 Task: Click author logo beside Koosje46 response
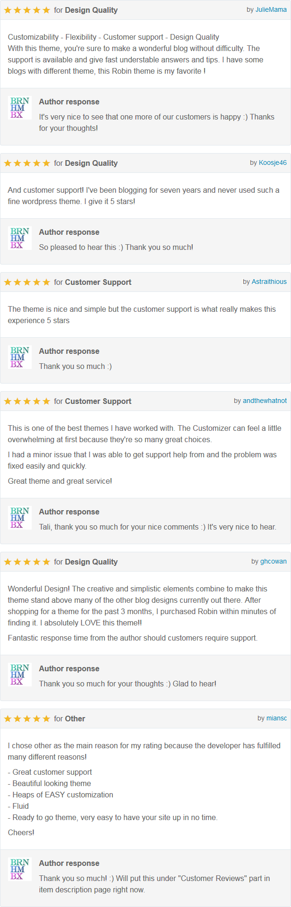click(20, 238)
